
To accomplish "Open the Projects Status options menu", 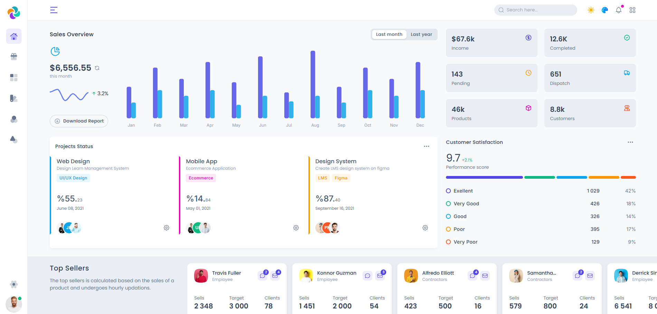I will pos(426,146).
